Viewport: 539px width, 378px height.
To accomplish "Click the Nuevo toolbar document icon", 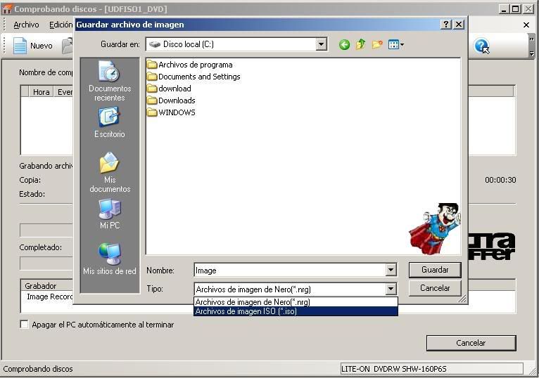I will coord(20,46).
